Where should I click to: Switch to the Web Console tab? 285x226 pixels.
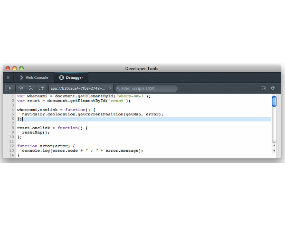point(33,77)
